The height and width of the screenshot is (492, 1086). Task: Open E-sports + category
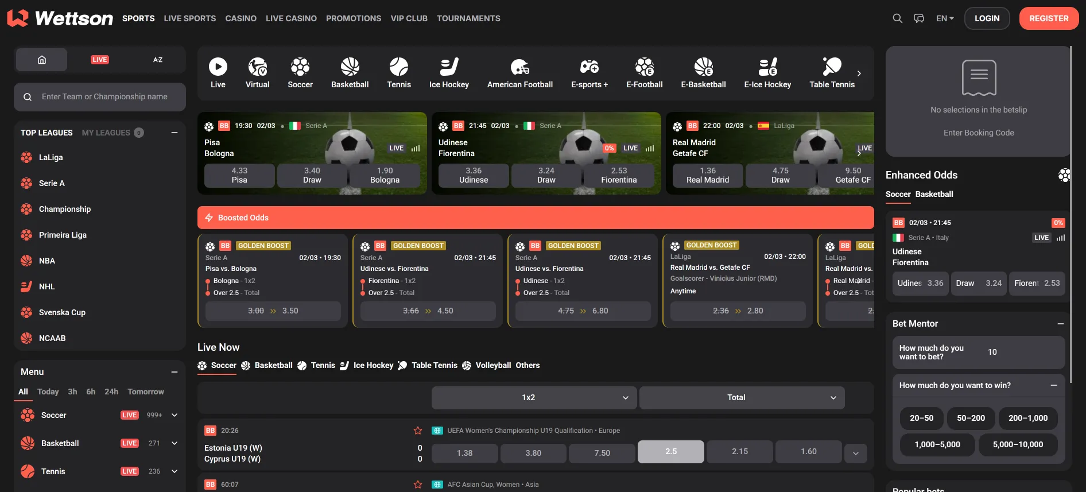point(589,73)
